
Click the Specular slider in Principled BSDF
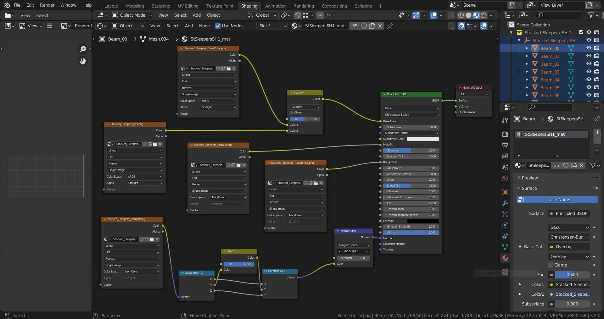coord(411,151)
